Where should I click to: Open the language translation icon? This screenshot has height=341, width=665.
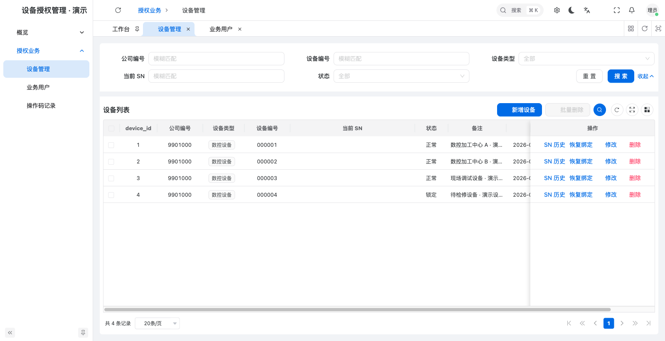[x=587, y=10]
